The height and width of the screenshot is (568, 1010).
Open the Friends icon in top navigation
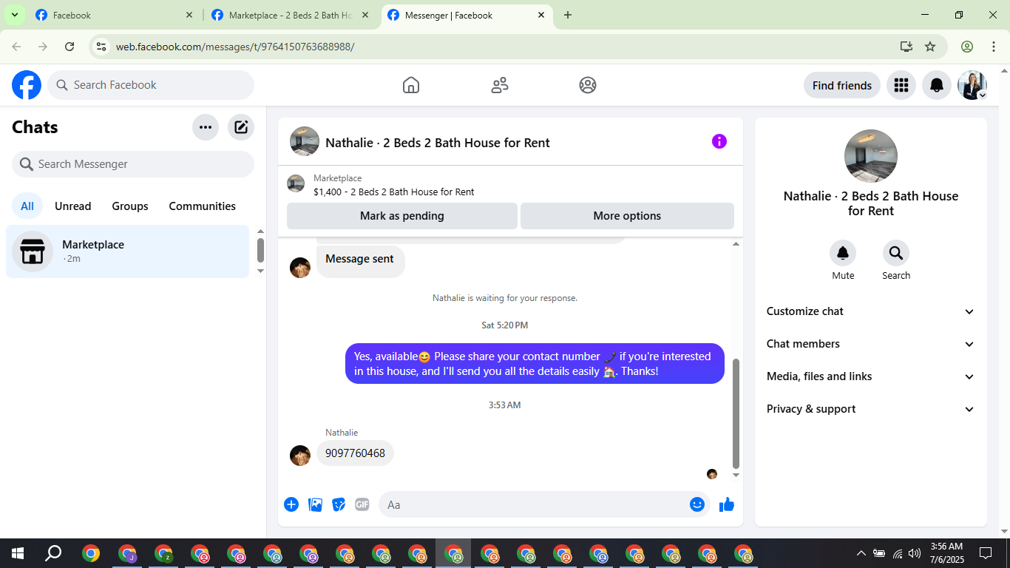click(500, 85)
